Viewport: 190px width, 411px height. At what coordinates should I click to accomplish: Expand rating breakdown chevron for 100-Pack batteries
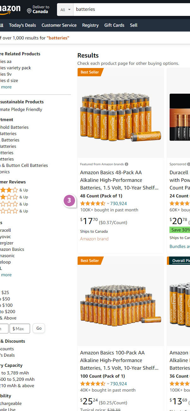click(x=108, y=384)
